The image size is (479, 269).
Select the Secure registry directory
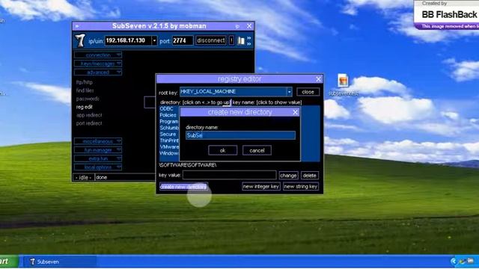[168, 134]
